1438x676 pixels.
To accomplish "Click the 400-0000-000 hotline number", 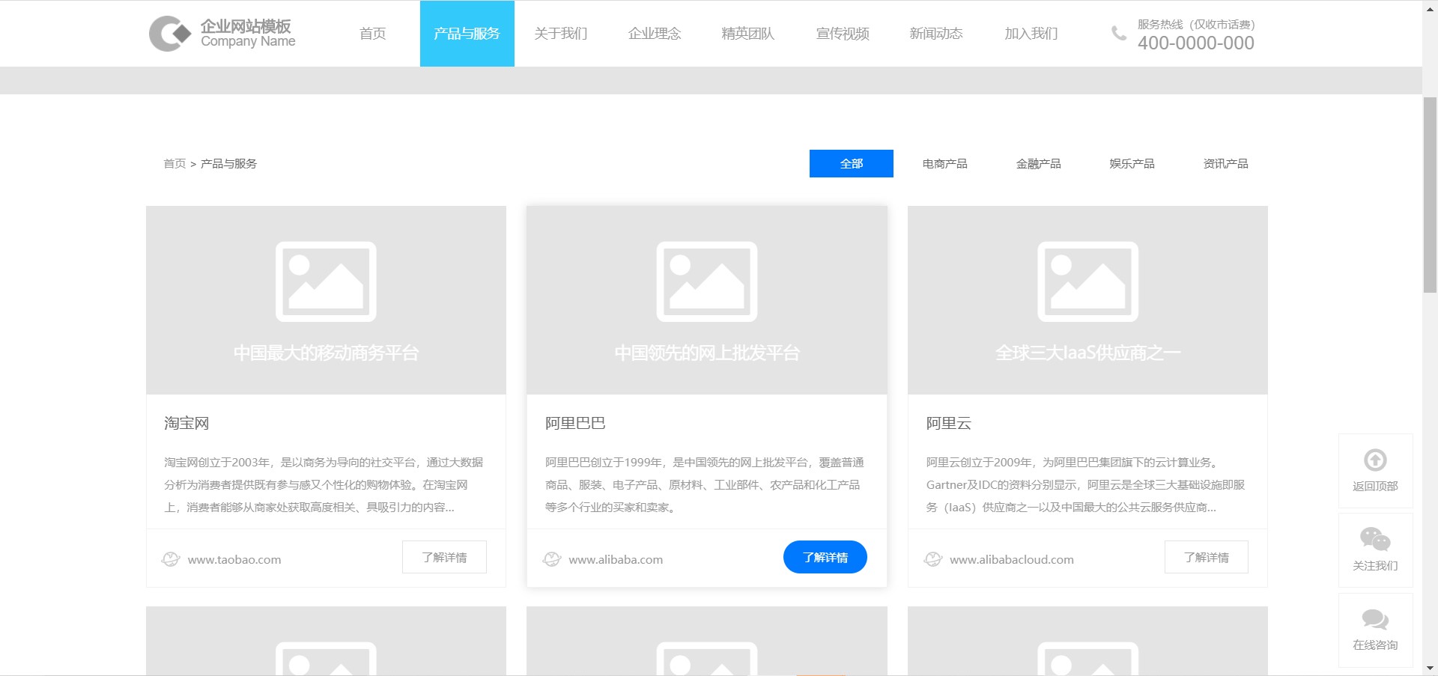I will coord(1196,43).
